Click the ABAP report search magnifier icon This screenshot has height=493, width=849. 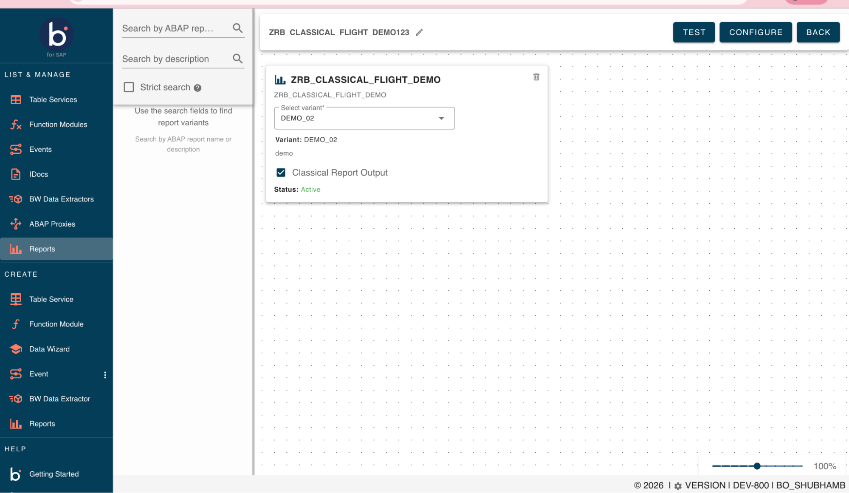click(238, 28)
